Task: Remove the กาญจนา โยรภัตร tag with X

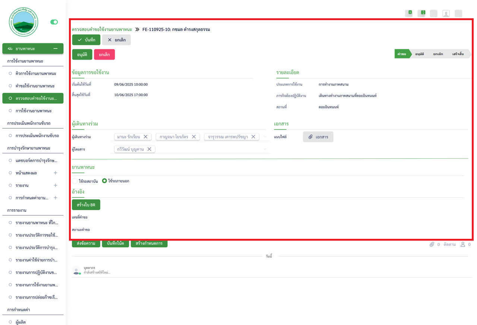Action: point(194,137)
